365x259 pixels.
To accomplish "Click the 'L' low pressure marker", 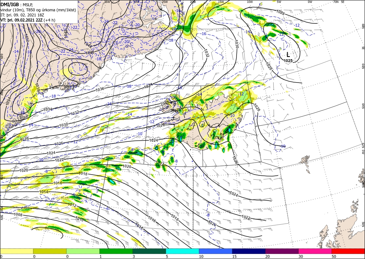I will pyautogui.click(x=288, y=55).
